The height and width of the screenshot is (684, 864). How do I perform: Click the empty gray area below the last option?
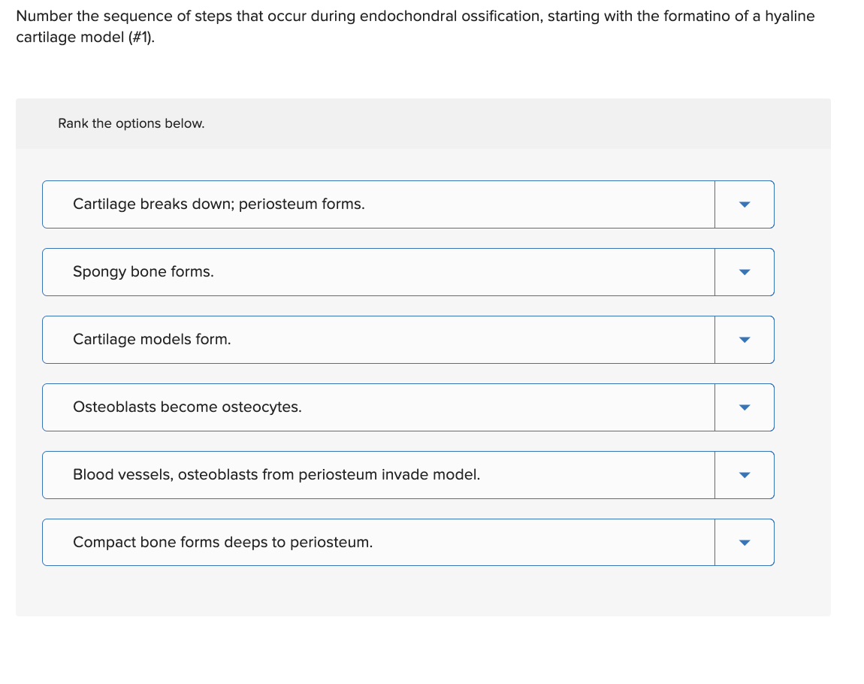coord(421,592)
